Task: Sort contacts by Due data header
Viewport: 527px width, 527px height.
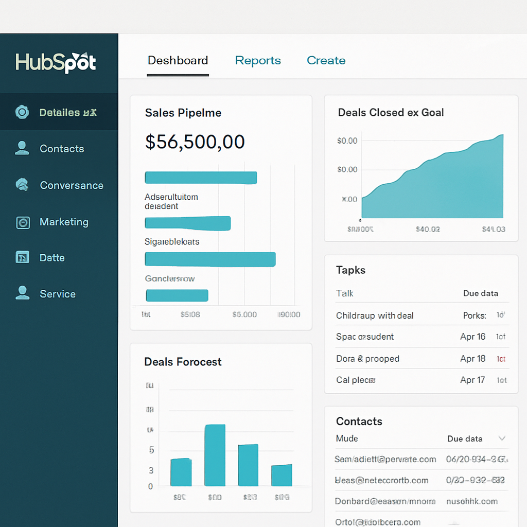Action: 465,438
